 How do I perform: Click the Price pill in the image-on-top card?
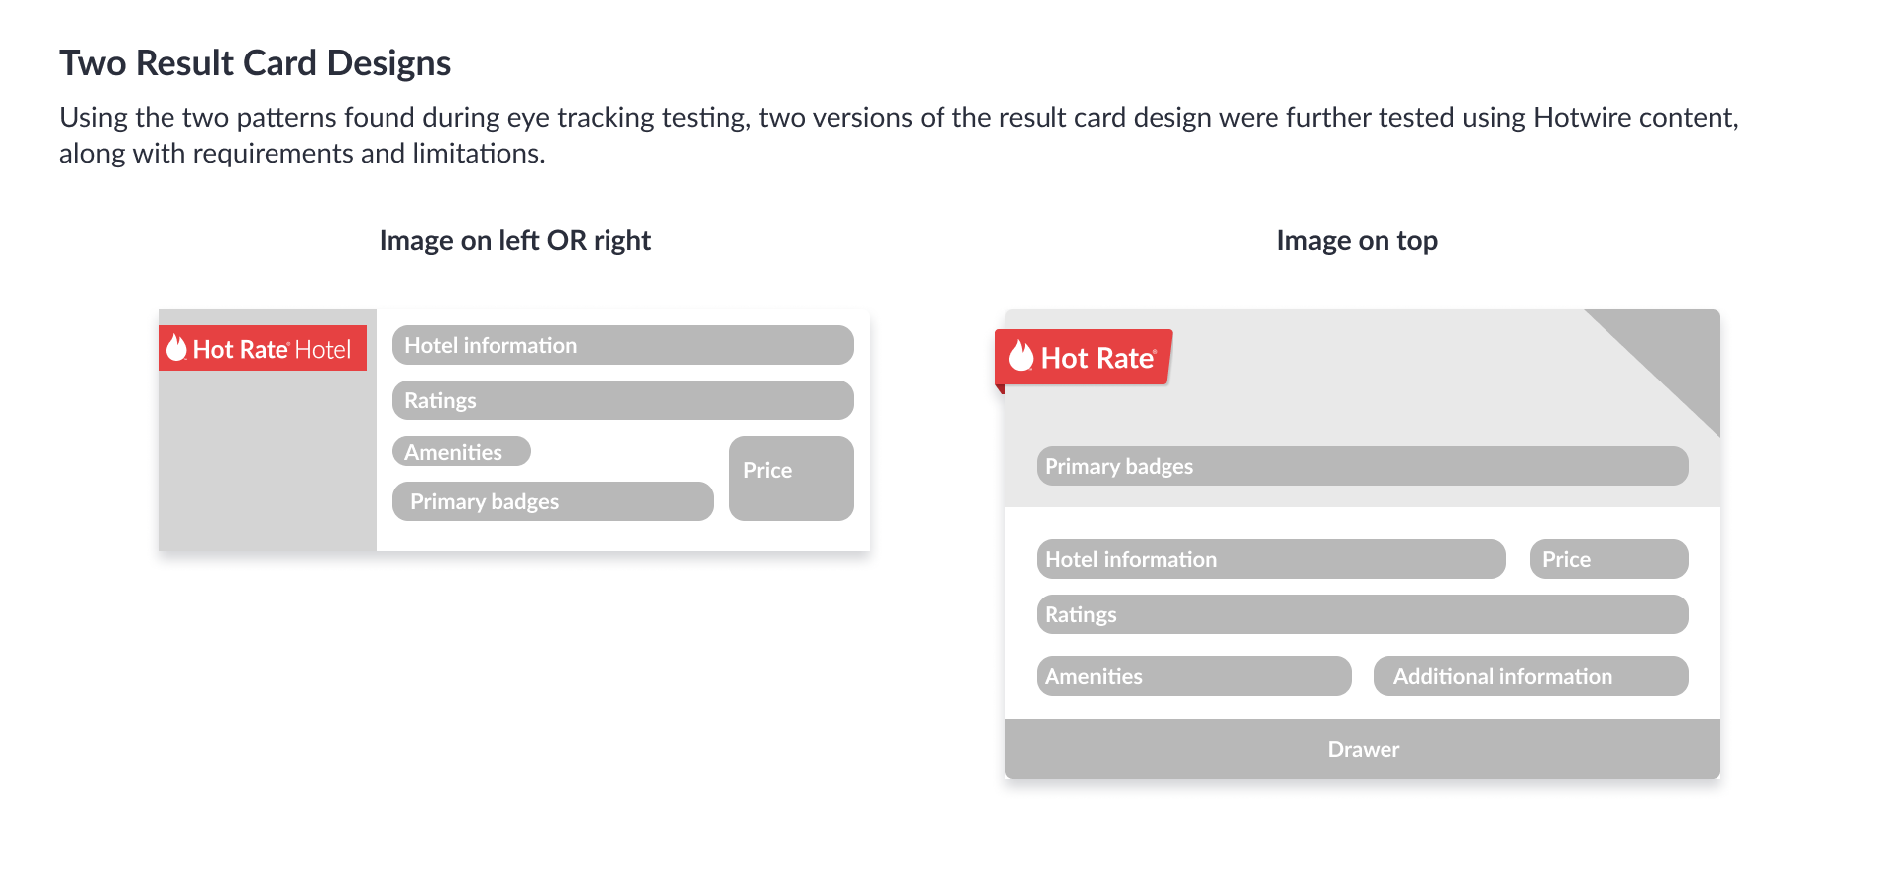click(x=1608, y=559)
